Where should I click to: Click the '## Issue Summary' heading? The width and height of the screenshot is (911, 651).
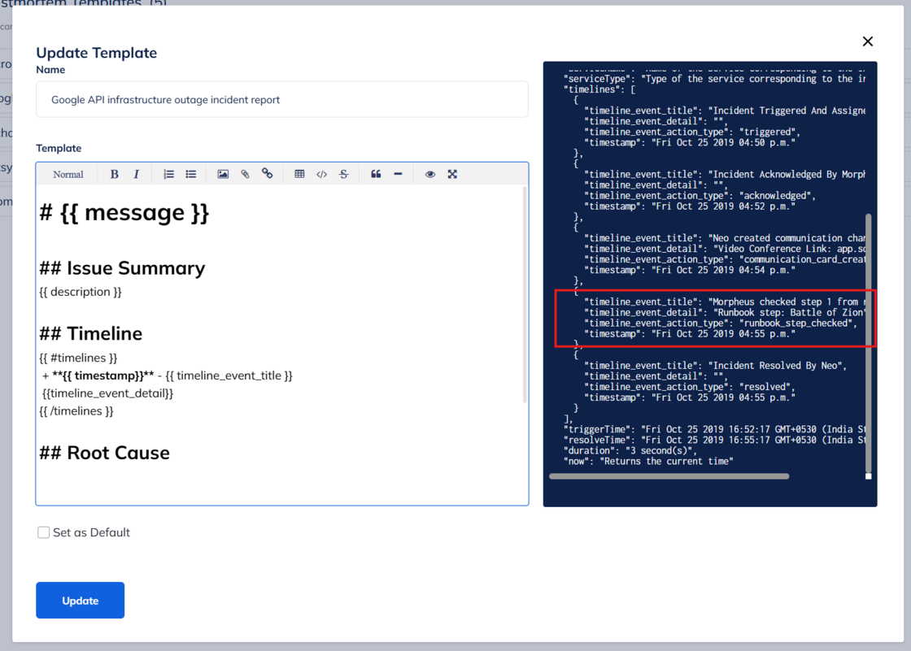click(x=122, y=268)
